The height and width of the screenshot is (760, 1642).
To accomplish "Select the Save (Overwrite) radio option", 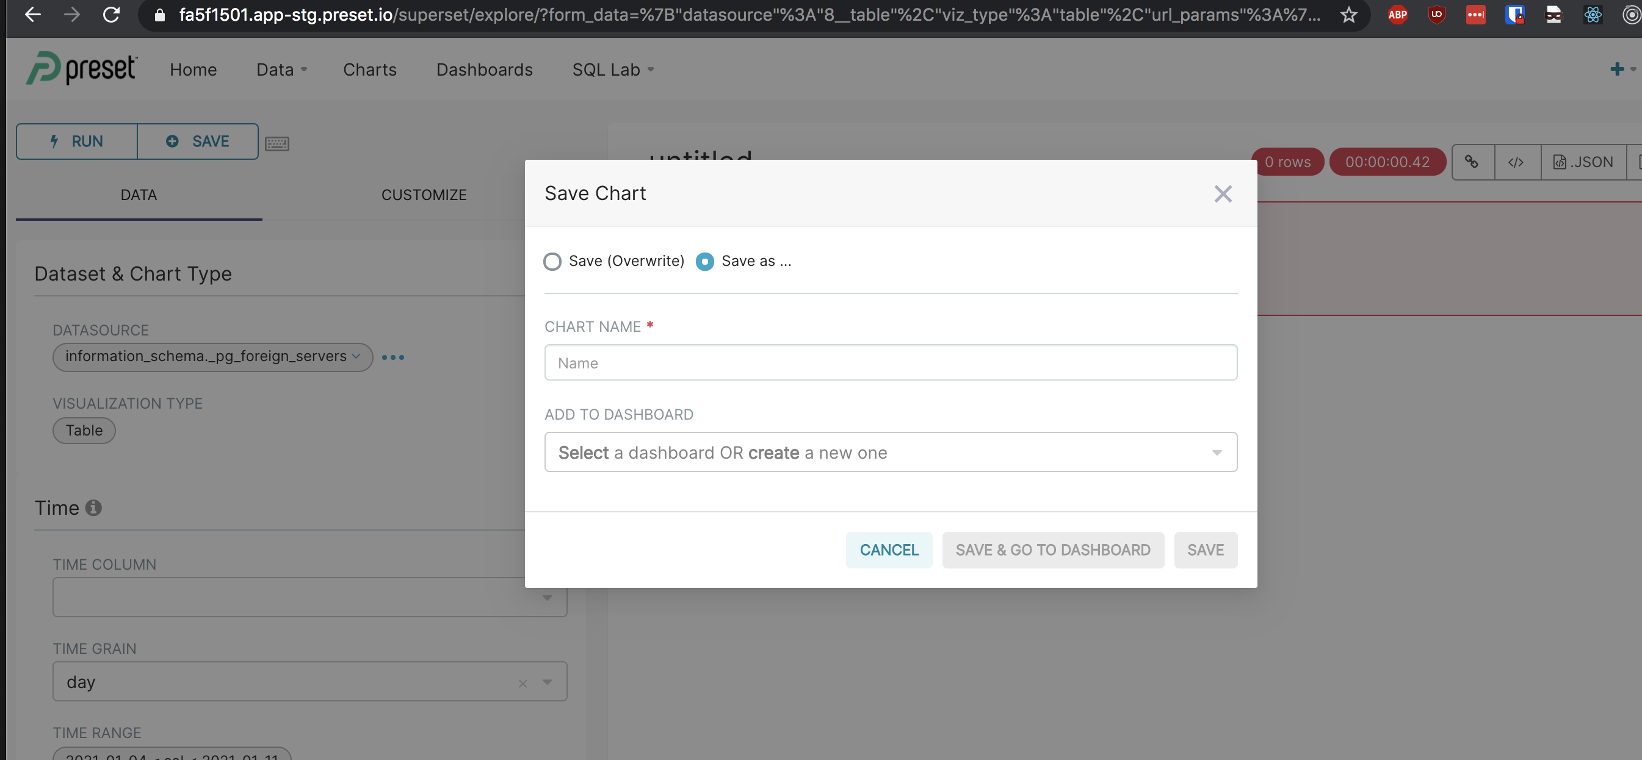I will click(x=552, y=261).
